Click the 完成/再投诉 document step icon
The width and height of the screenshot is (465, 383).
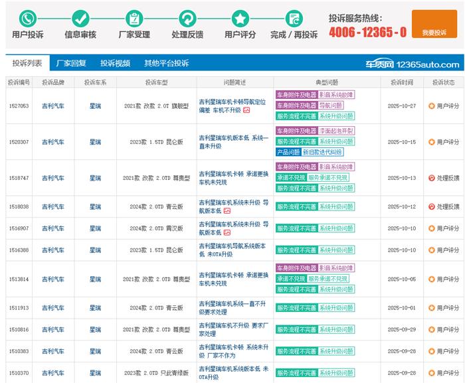pos(293,19)
